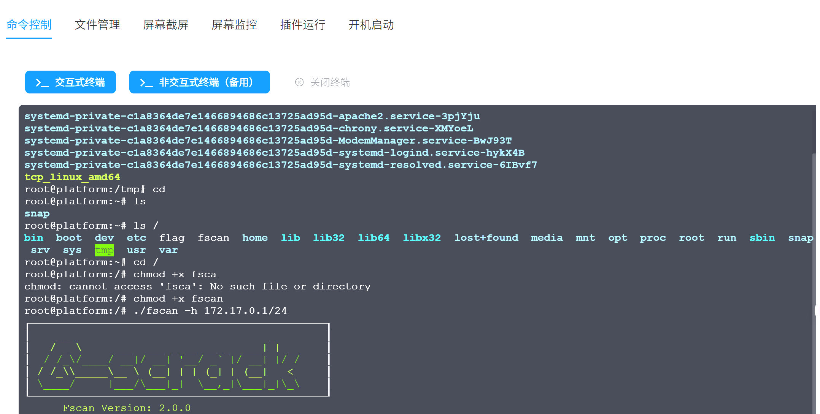Switch to the 屏幕监控 tab
The width and height of the screenshot is (820, 414).
[x=234, y=25]
